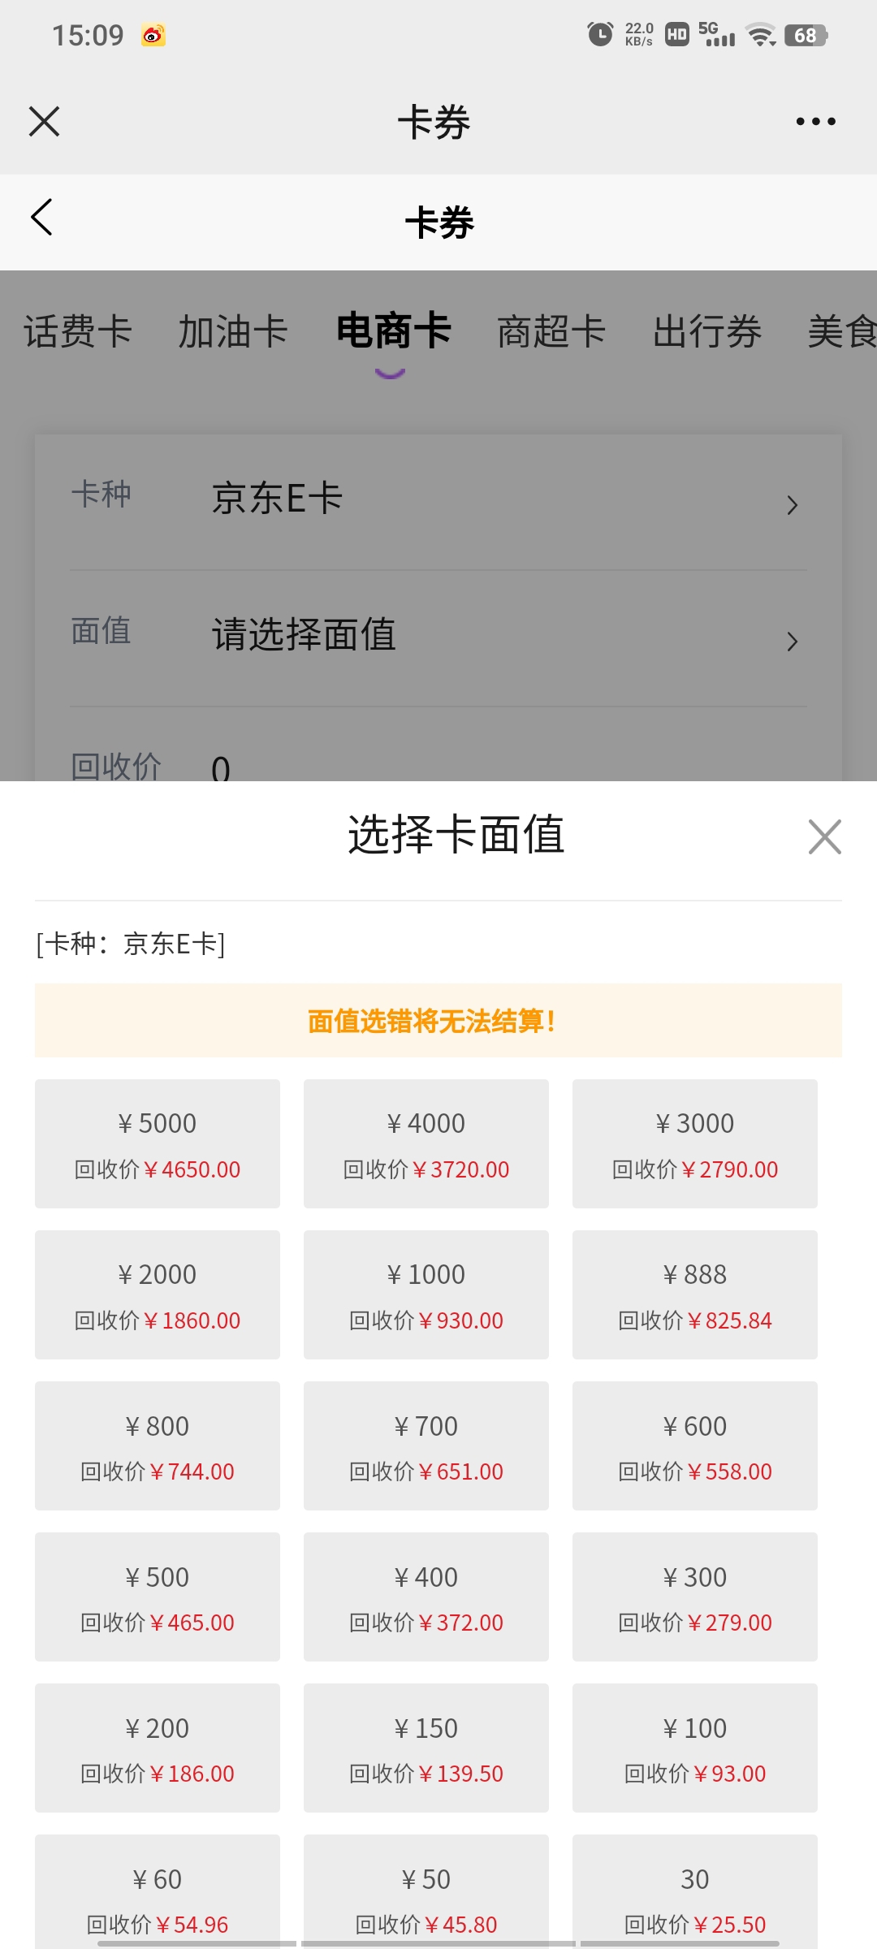Open the three-dots more menu

click(815, 122)
